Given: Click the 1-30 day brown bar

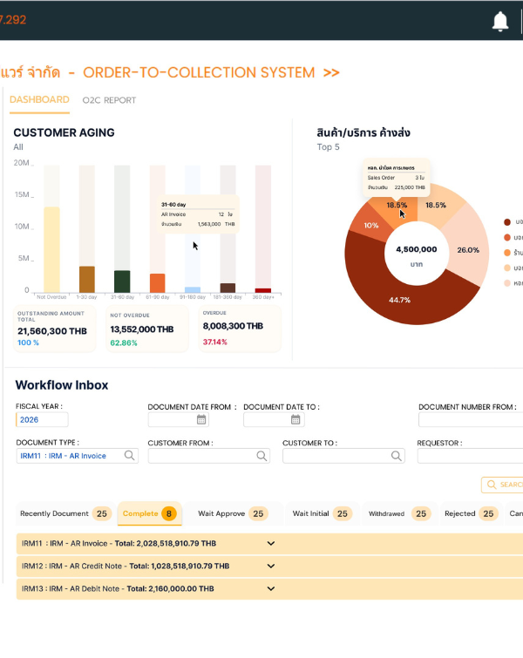Looking at the screenshot, I should pyautogui.click(x=87, y=279).
